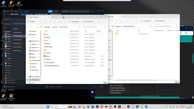Click the Refresh icon next to the Team Fortress 2 address bar
This screenshot has width=194, height=109.
click(x=80, y=27)
